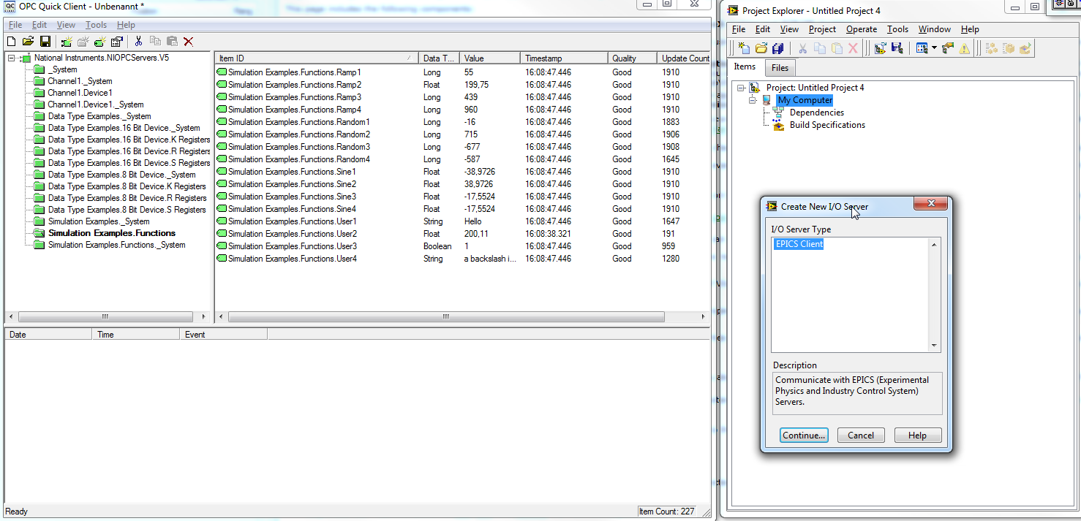Click Copy icon in Project Explorer toolbar

[x=819, y=48]
